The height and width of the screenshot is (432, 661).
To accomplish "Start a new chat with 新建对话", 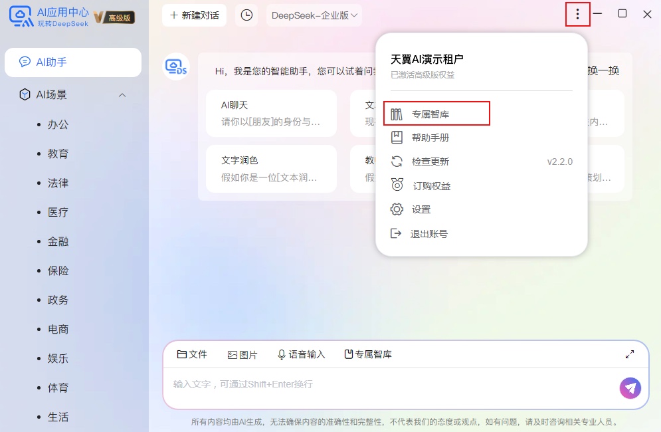I will (195, 15).
